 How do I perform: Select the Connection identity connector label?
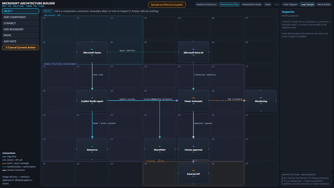click(205, 75)
